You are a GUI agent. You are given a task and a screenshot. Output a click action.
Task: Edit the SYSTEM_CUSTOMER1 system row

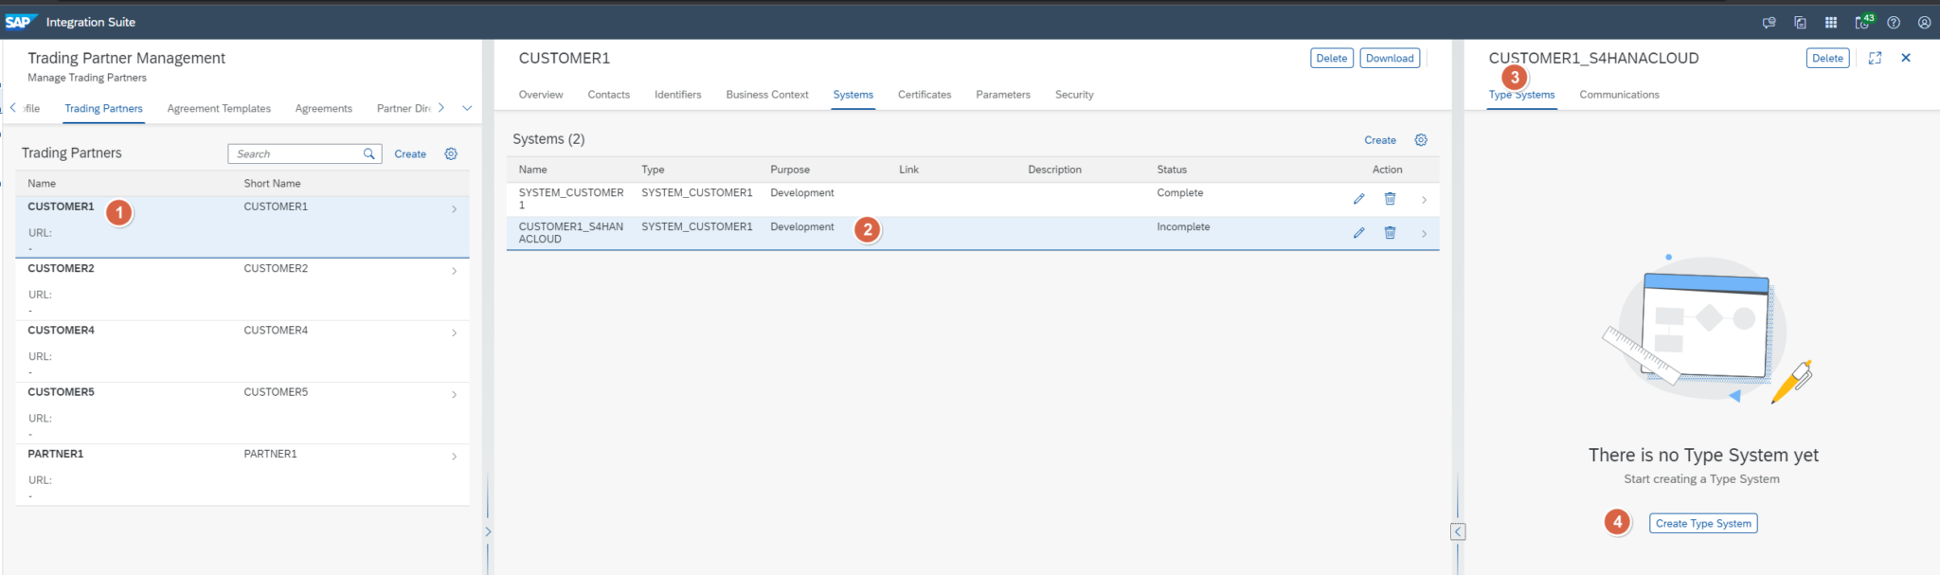point(1358,199)
